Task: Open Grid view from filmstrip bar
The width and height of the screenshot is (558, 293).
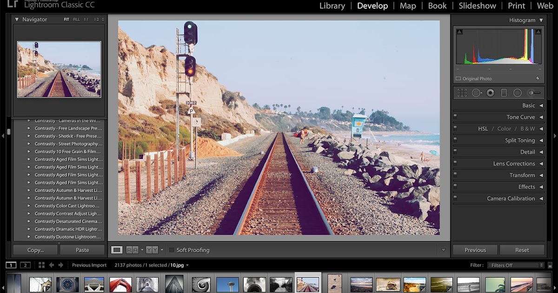Action: click(41, 265)
